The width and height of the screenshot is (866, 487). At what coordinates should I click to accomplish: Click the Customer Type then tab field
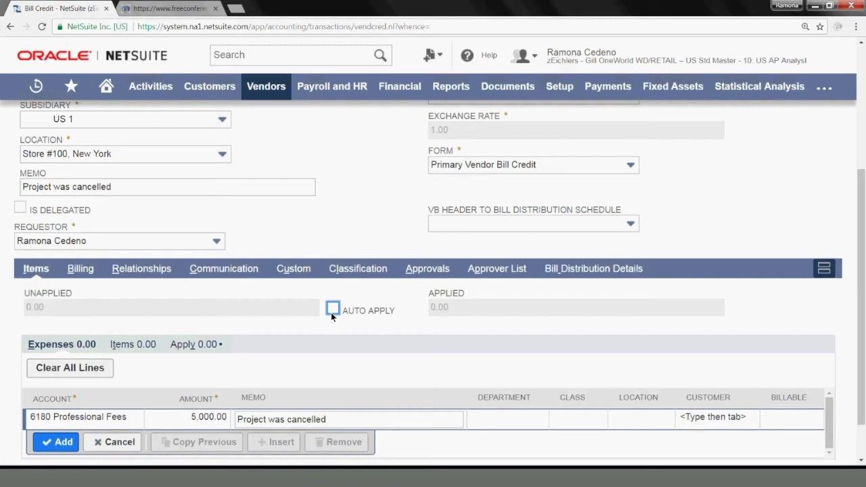pyautogui.click(x=716, y=418)
